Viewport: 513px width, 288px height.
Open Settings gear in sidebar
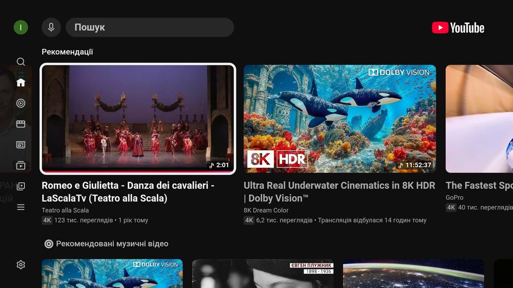[21, 264]
